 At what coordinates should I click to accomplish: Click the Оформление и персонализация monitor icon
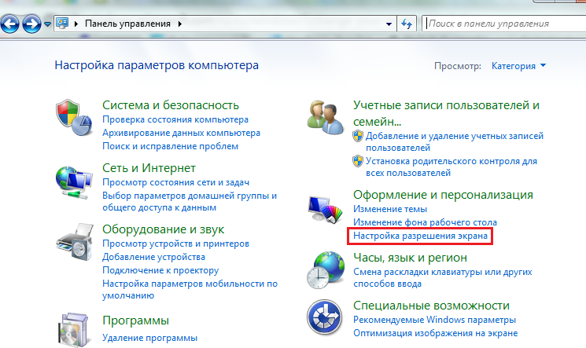click(326, 210)
